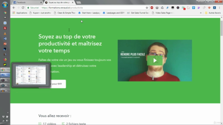Bookmark this page with the star
The image size is (223, 125).
pos(147,8)
